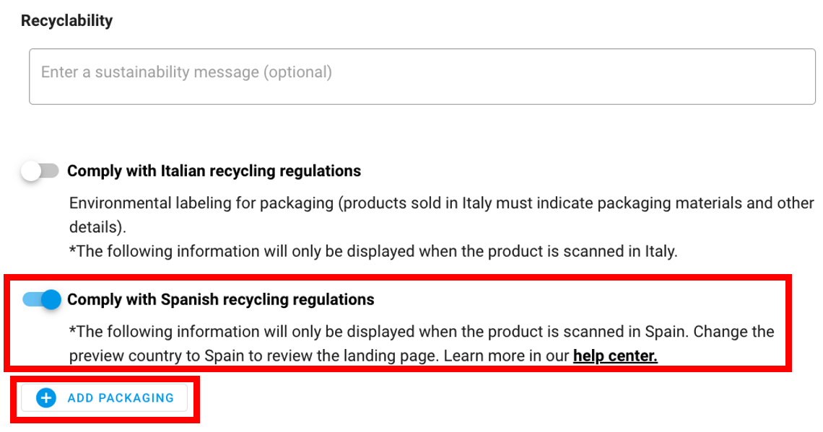Disable Spanish recycling regulations toggle
Screen dimensions: 823x432
click(42, 299)
